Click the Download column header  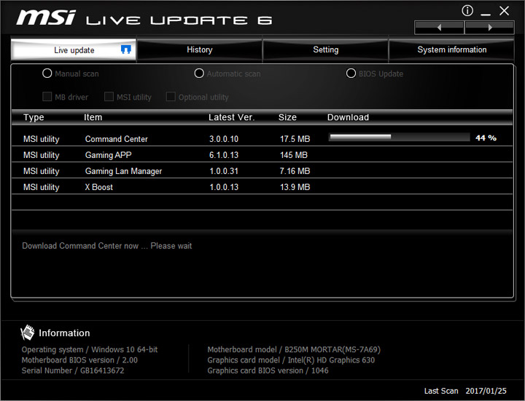pyautogui.click(x=349, y=117)
